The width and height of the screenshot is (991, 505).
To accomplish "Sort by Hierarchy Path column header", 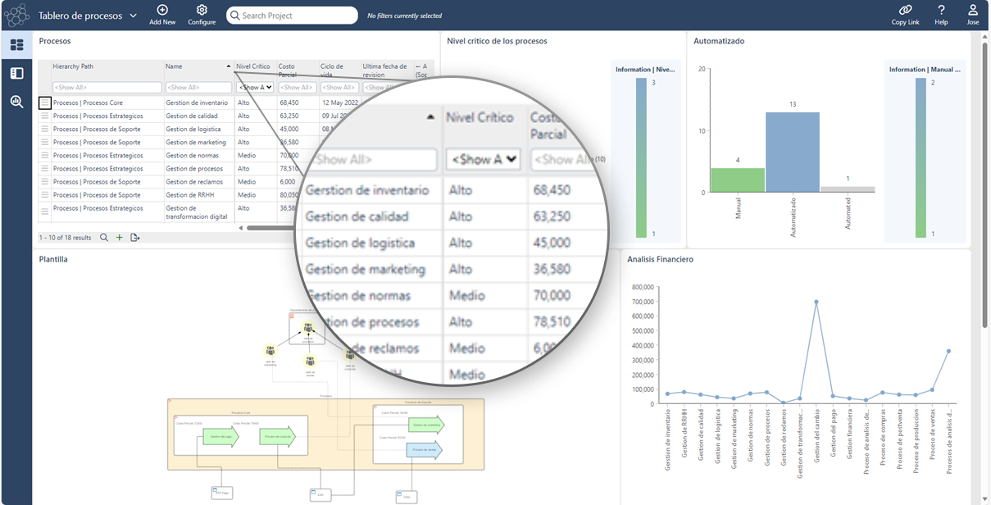I will [x=74, y=66].
